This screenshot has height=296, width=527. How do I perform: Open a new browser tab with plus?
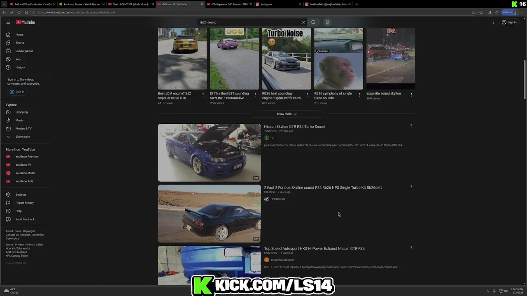[x=357, y=4]
